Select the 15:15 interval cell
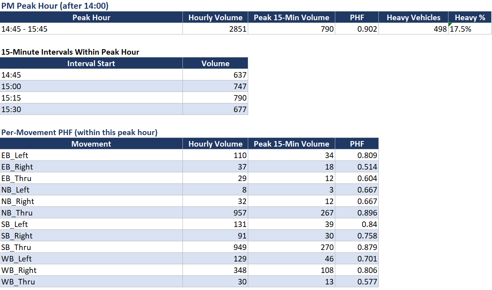This screenshot has width=492, height=290. 91,98
